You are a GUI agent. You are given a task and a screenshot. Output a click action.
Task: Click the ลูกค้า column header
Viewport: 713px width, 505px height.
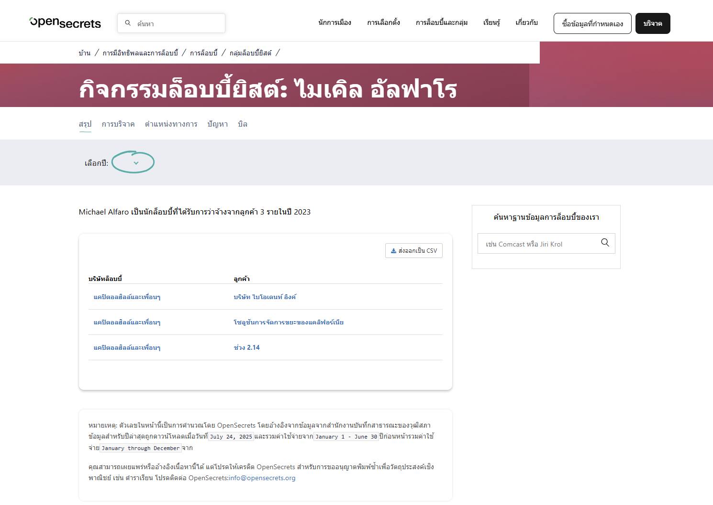click(x=242, y=279)
